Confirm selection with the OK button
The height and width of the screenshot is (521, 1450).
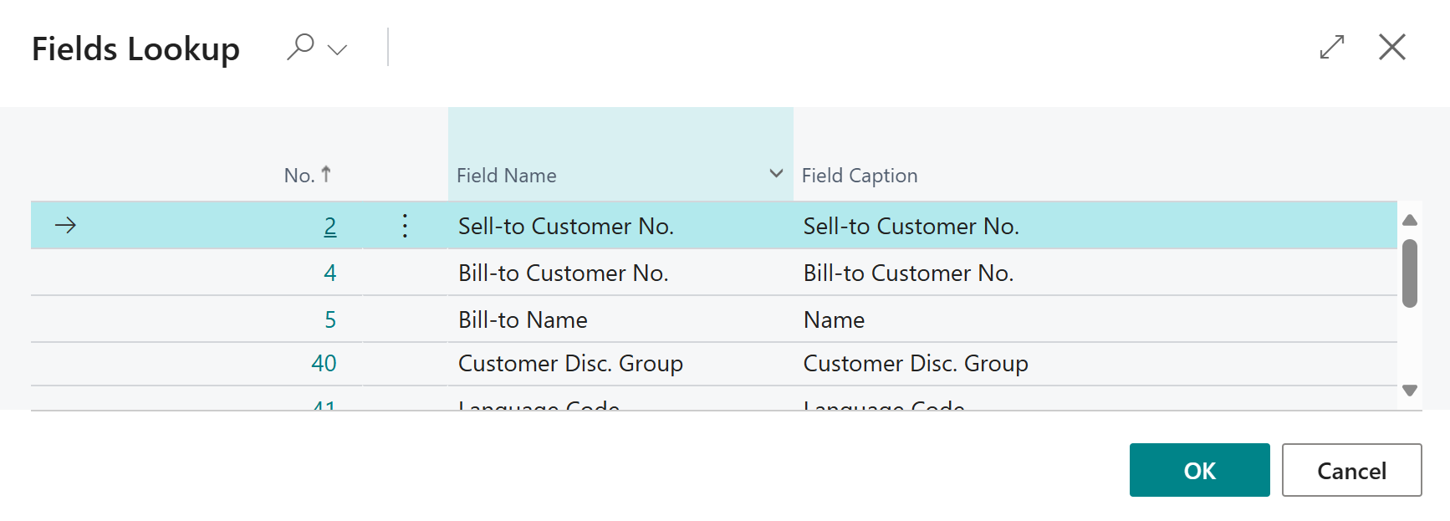click(1199, 470)
